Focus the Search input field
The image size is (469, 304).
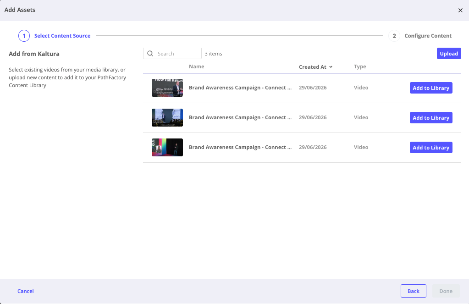click(172, 54)
